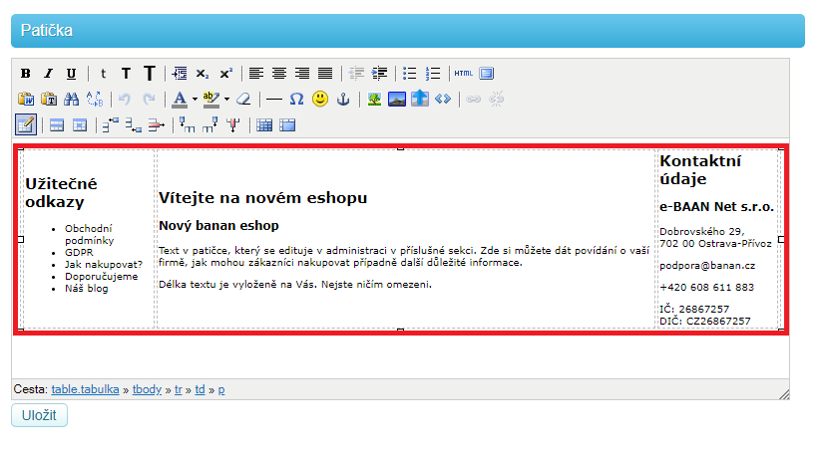Open the text color dropdown arrow
The image size is (831, 453).
(x=194, y=100)
